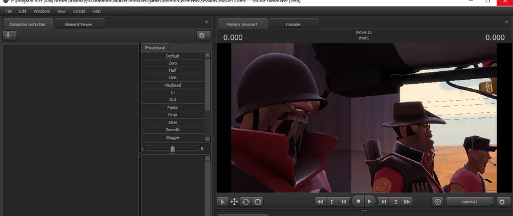Click the preset list scroll-down arrow

(x=207, y=138)
